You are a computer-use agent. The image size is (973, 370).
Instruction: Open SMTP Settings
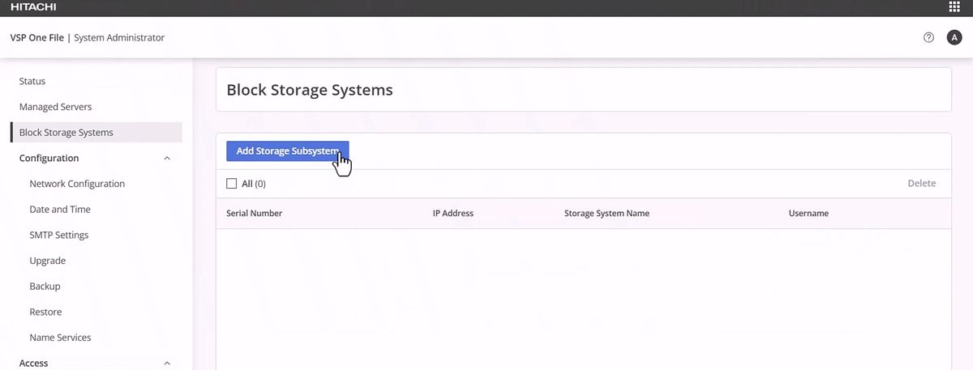pyautogui.click(x=59, y=235)
